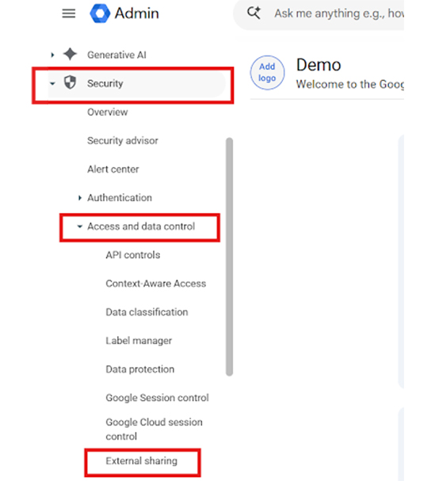Click the Security shield icon
The width and height of the screenshot is (435, 481).
click(70, 83)
